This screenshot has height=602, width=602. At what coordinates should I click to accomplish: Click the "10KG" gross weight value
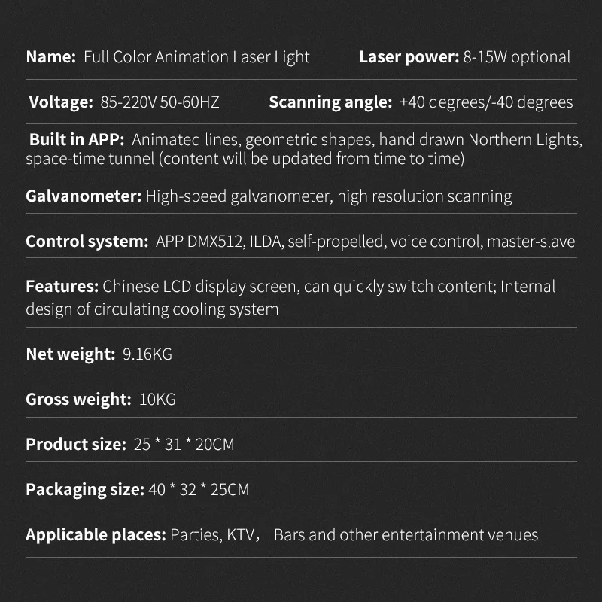[158, 400]
